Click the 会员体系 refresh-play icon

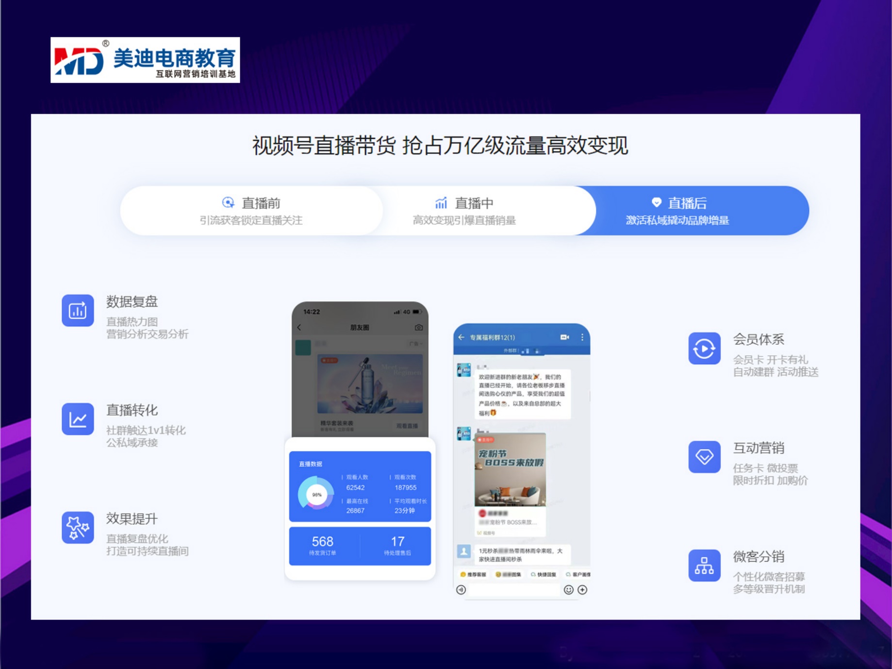pyautogui.click(x=704, y=349)
